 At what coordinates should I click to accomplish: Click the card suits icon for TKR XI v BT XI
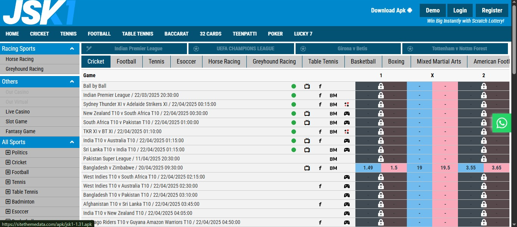(347, 132)
